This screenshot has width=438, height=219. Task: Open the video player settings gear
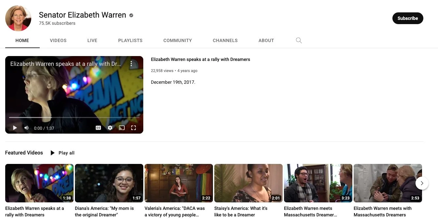tap(110, 128)
